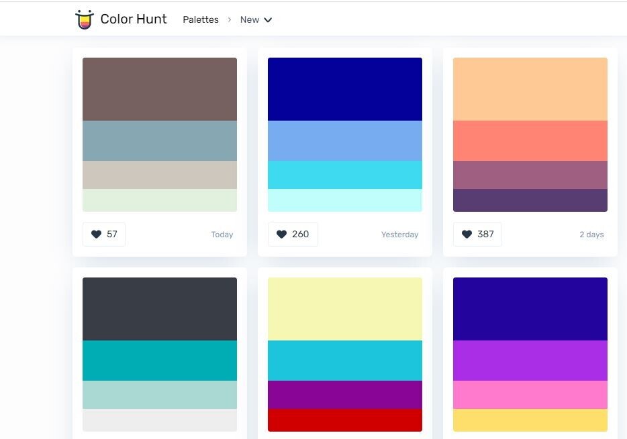Pick the pale yellow top swatch
The width and height of the screenshot is (627, 439).
pyautogui.click(x=344, y=309)
